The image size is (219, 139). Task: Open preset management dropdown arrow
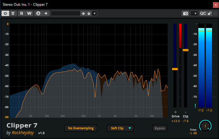94,14
